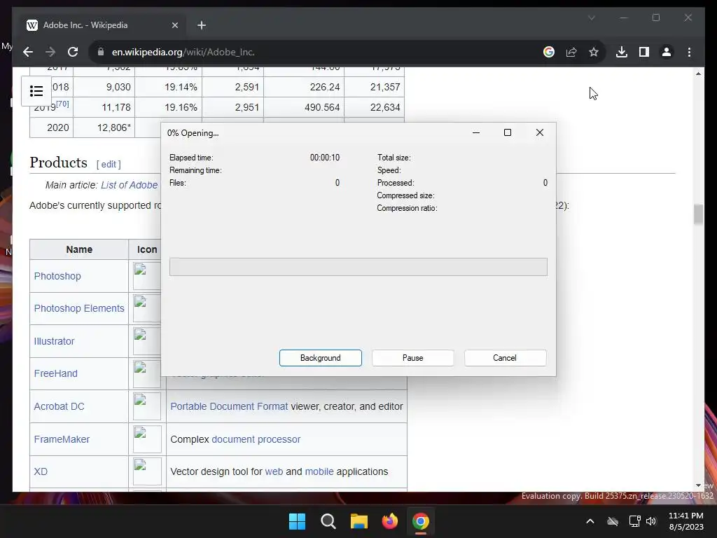This screenshot has width=717, height=538.
Task: Click scrollbar up arrow
Action: pos(698,74)
